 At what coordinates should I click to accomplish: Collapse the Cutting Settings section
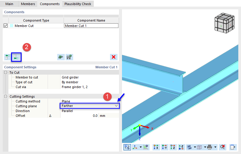pyautogui.click(x=5, y=96)
